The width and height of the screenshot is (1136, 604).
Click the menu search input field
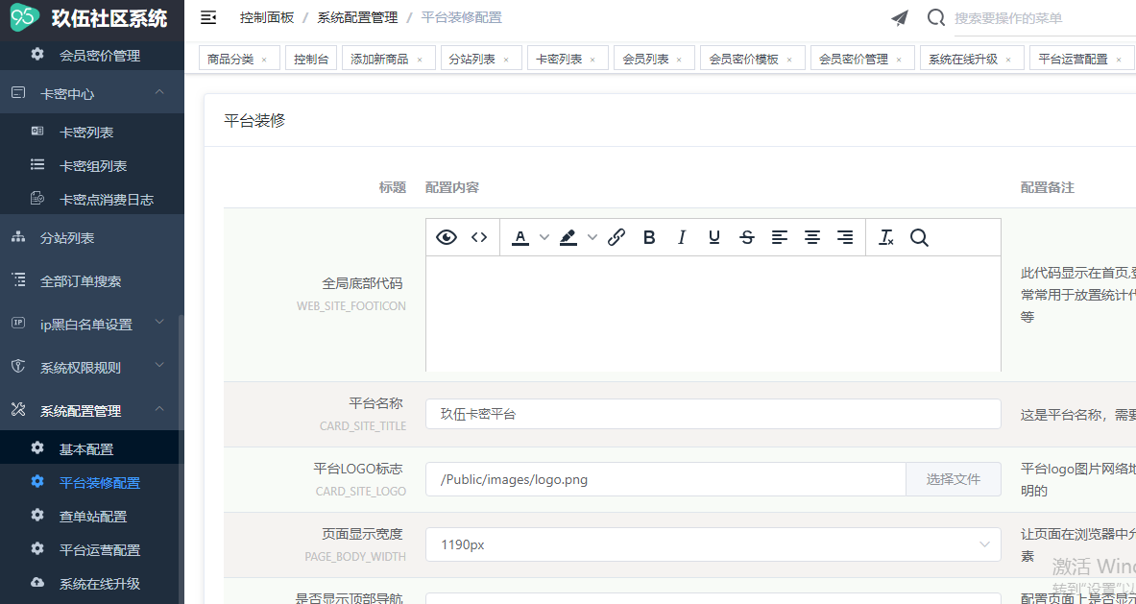[1045, 19]
